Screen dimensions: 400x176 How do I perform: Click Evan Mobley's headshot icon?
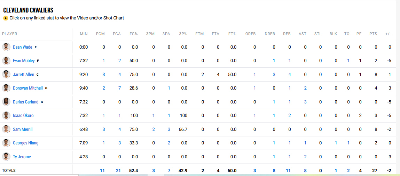6,61
